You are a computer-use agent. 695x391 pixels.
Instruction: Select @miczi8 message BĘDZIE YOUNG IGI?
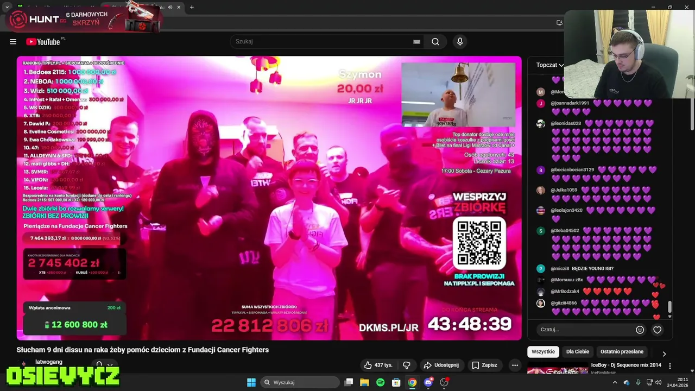point(592,269)
